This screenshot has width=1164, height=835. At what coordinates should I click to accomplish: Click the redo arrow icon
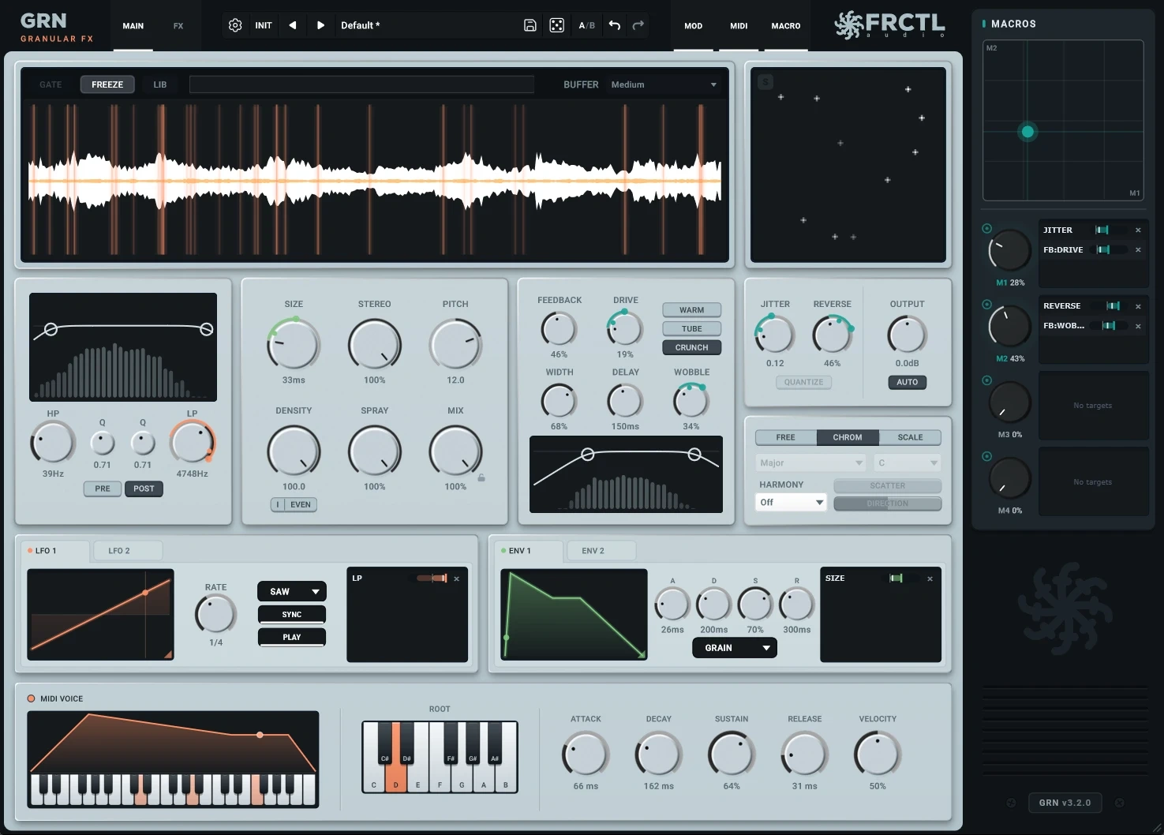638,25
